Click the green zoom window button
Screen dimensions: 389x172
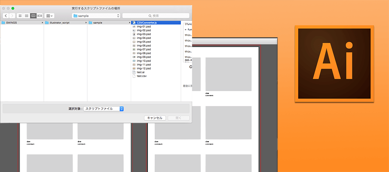tap(13, 8)
